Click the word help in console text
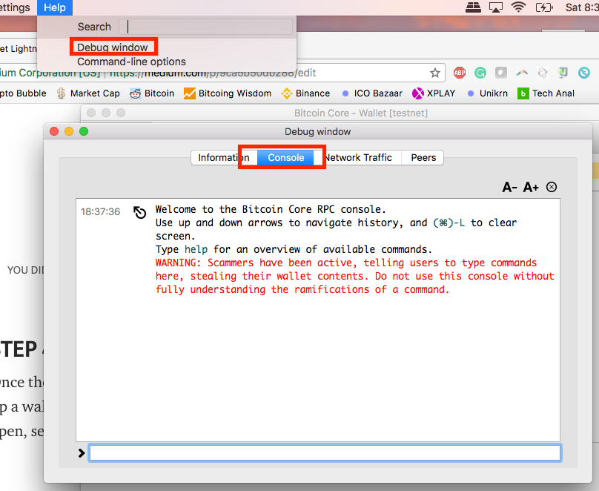This screenshot has height=491, width=599. click(196, 249)
